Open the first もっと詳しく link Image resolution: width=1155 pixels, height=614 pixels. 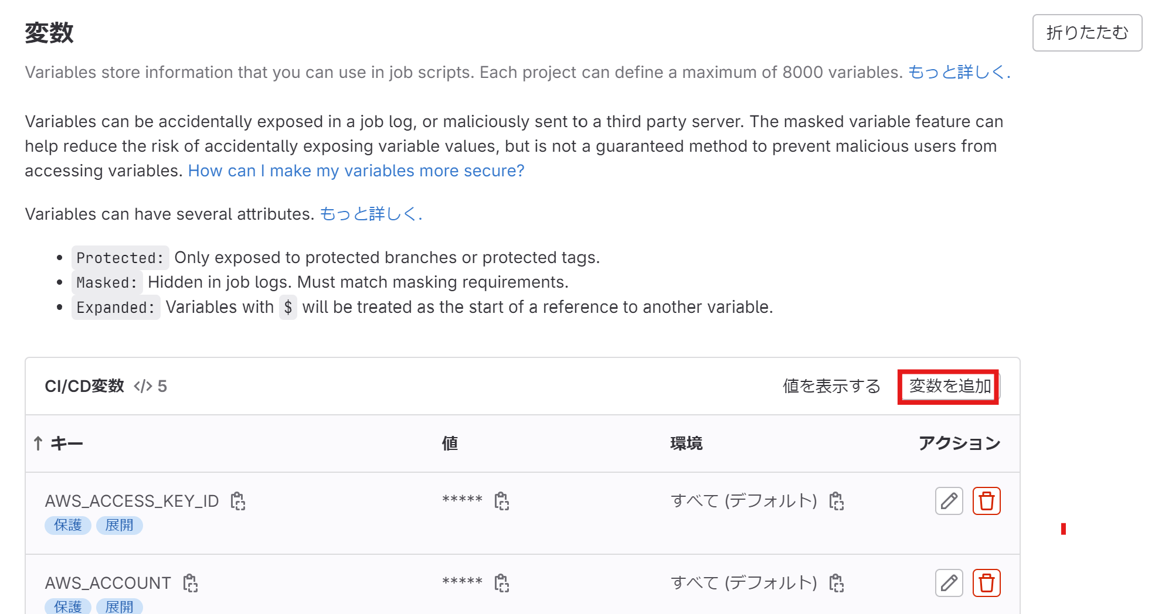(959, 72)
